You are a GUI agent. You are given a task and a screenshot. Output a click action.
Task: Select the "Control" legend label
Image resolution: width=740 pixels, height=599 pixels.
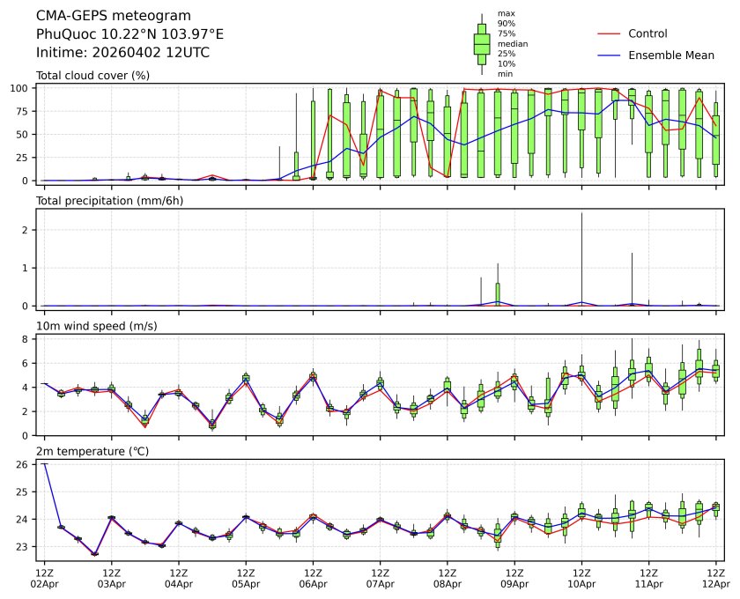pyautogui.click(x=647, y=33)
